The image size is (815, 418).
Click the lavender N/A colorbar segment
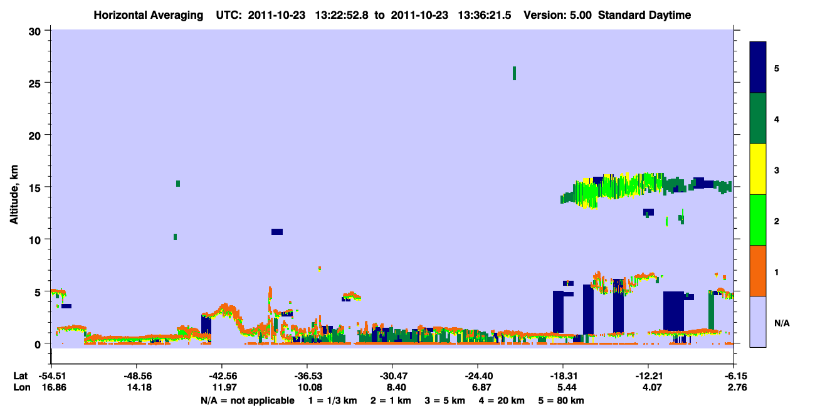tap(758, 321)
